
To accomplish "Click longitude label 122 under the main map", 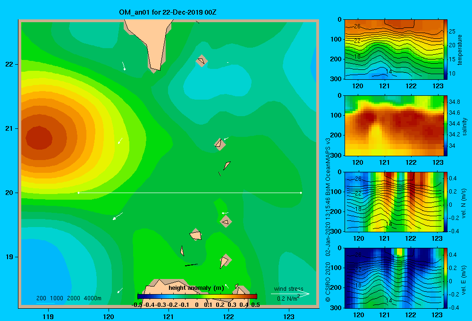I will (x=228, y=316).
